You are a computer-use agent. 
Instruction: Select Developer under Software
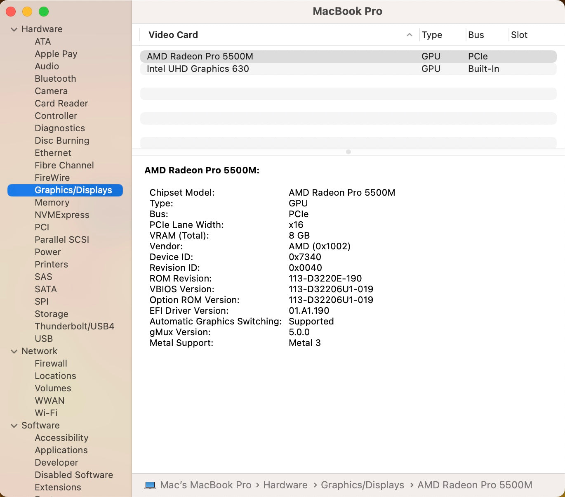[56, 463]
